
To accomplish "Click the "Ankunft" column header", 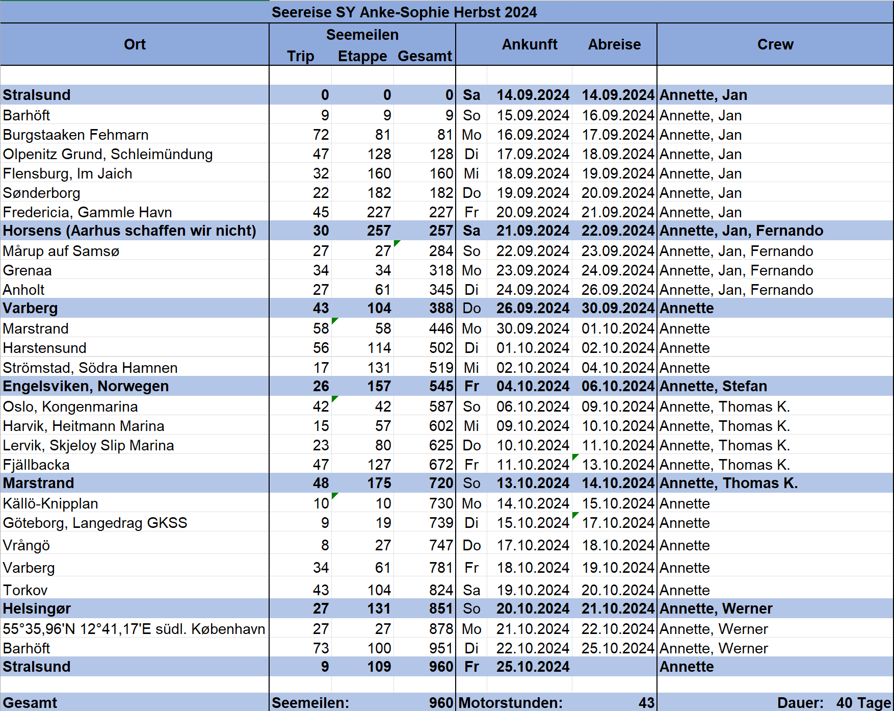I will pos(530,44).
